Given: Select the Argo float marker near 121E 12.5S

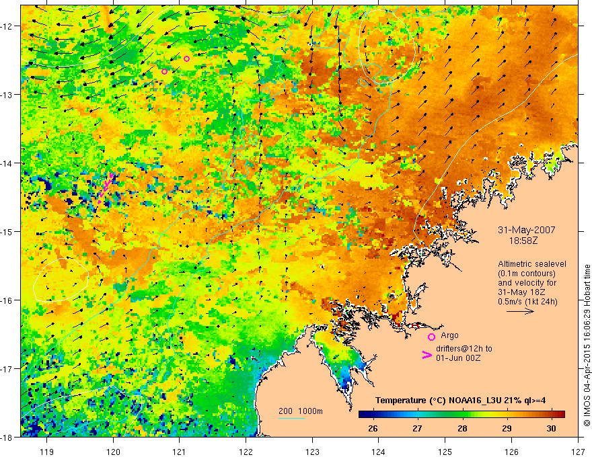Looking at the screenshot, I should [186, 59].
